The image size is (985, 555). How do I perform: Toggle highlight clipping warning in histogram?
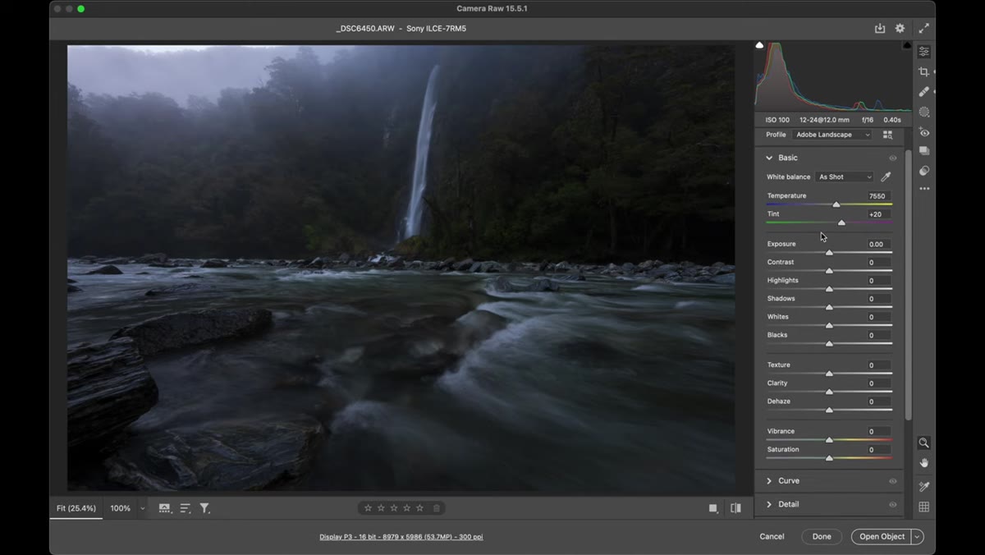(907, 45)
